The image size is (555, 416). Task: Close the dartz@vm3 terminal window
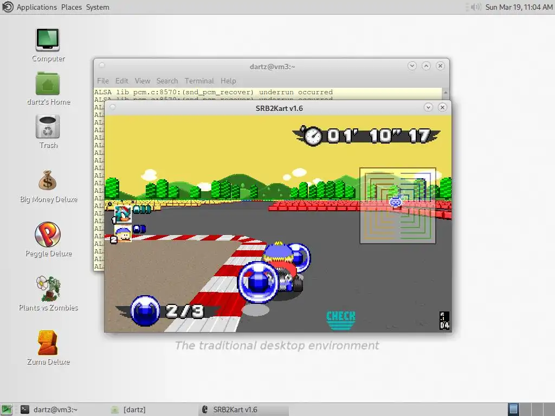440,66
